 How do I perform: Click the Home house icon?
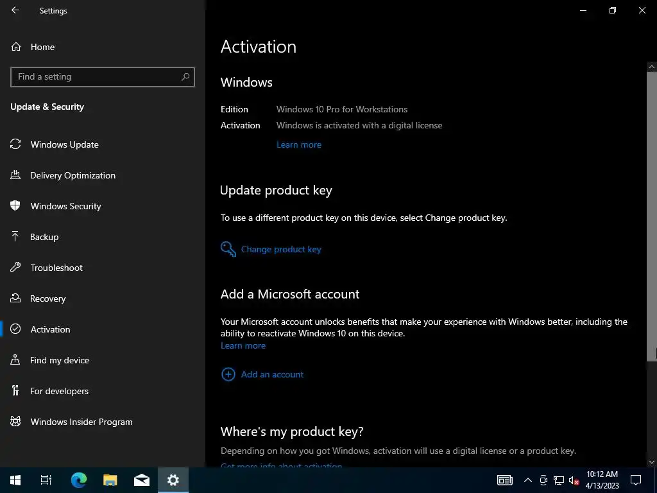click(x=16, y=46)
